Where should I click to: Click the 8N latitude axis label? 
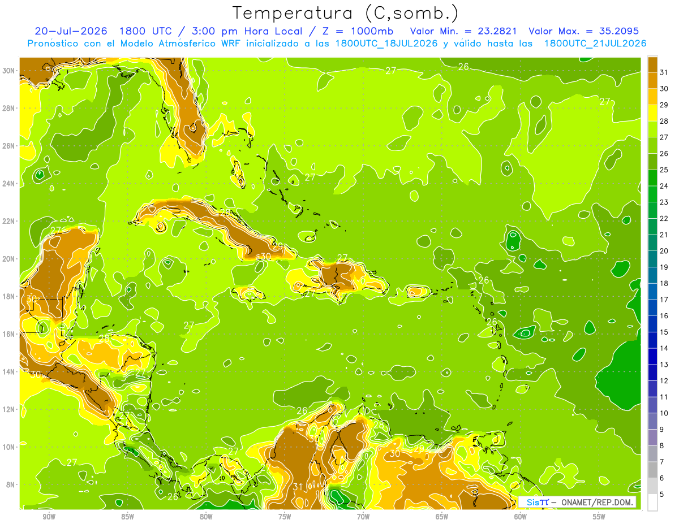tap(11, 484)
